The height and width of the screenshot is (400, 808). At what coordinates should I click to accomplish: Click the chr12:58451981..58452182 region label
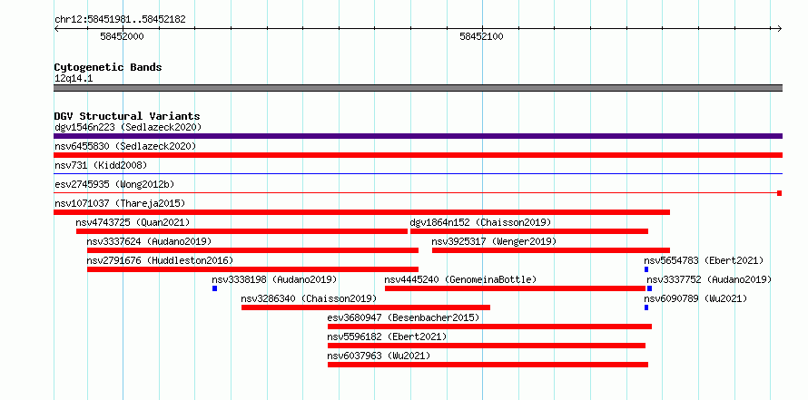120,20
